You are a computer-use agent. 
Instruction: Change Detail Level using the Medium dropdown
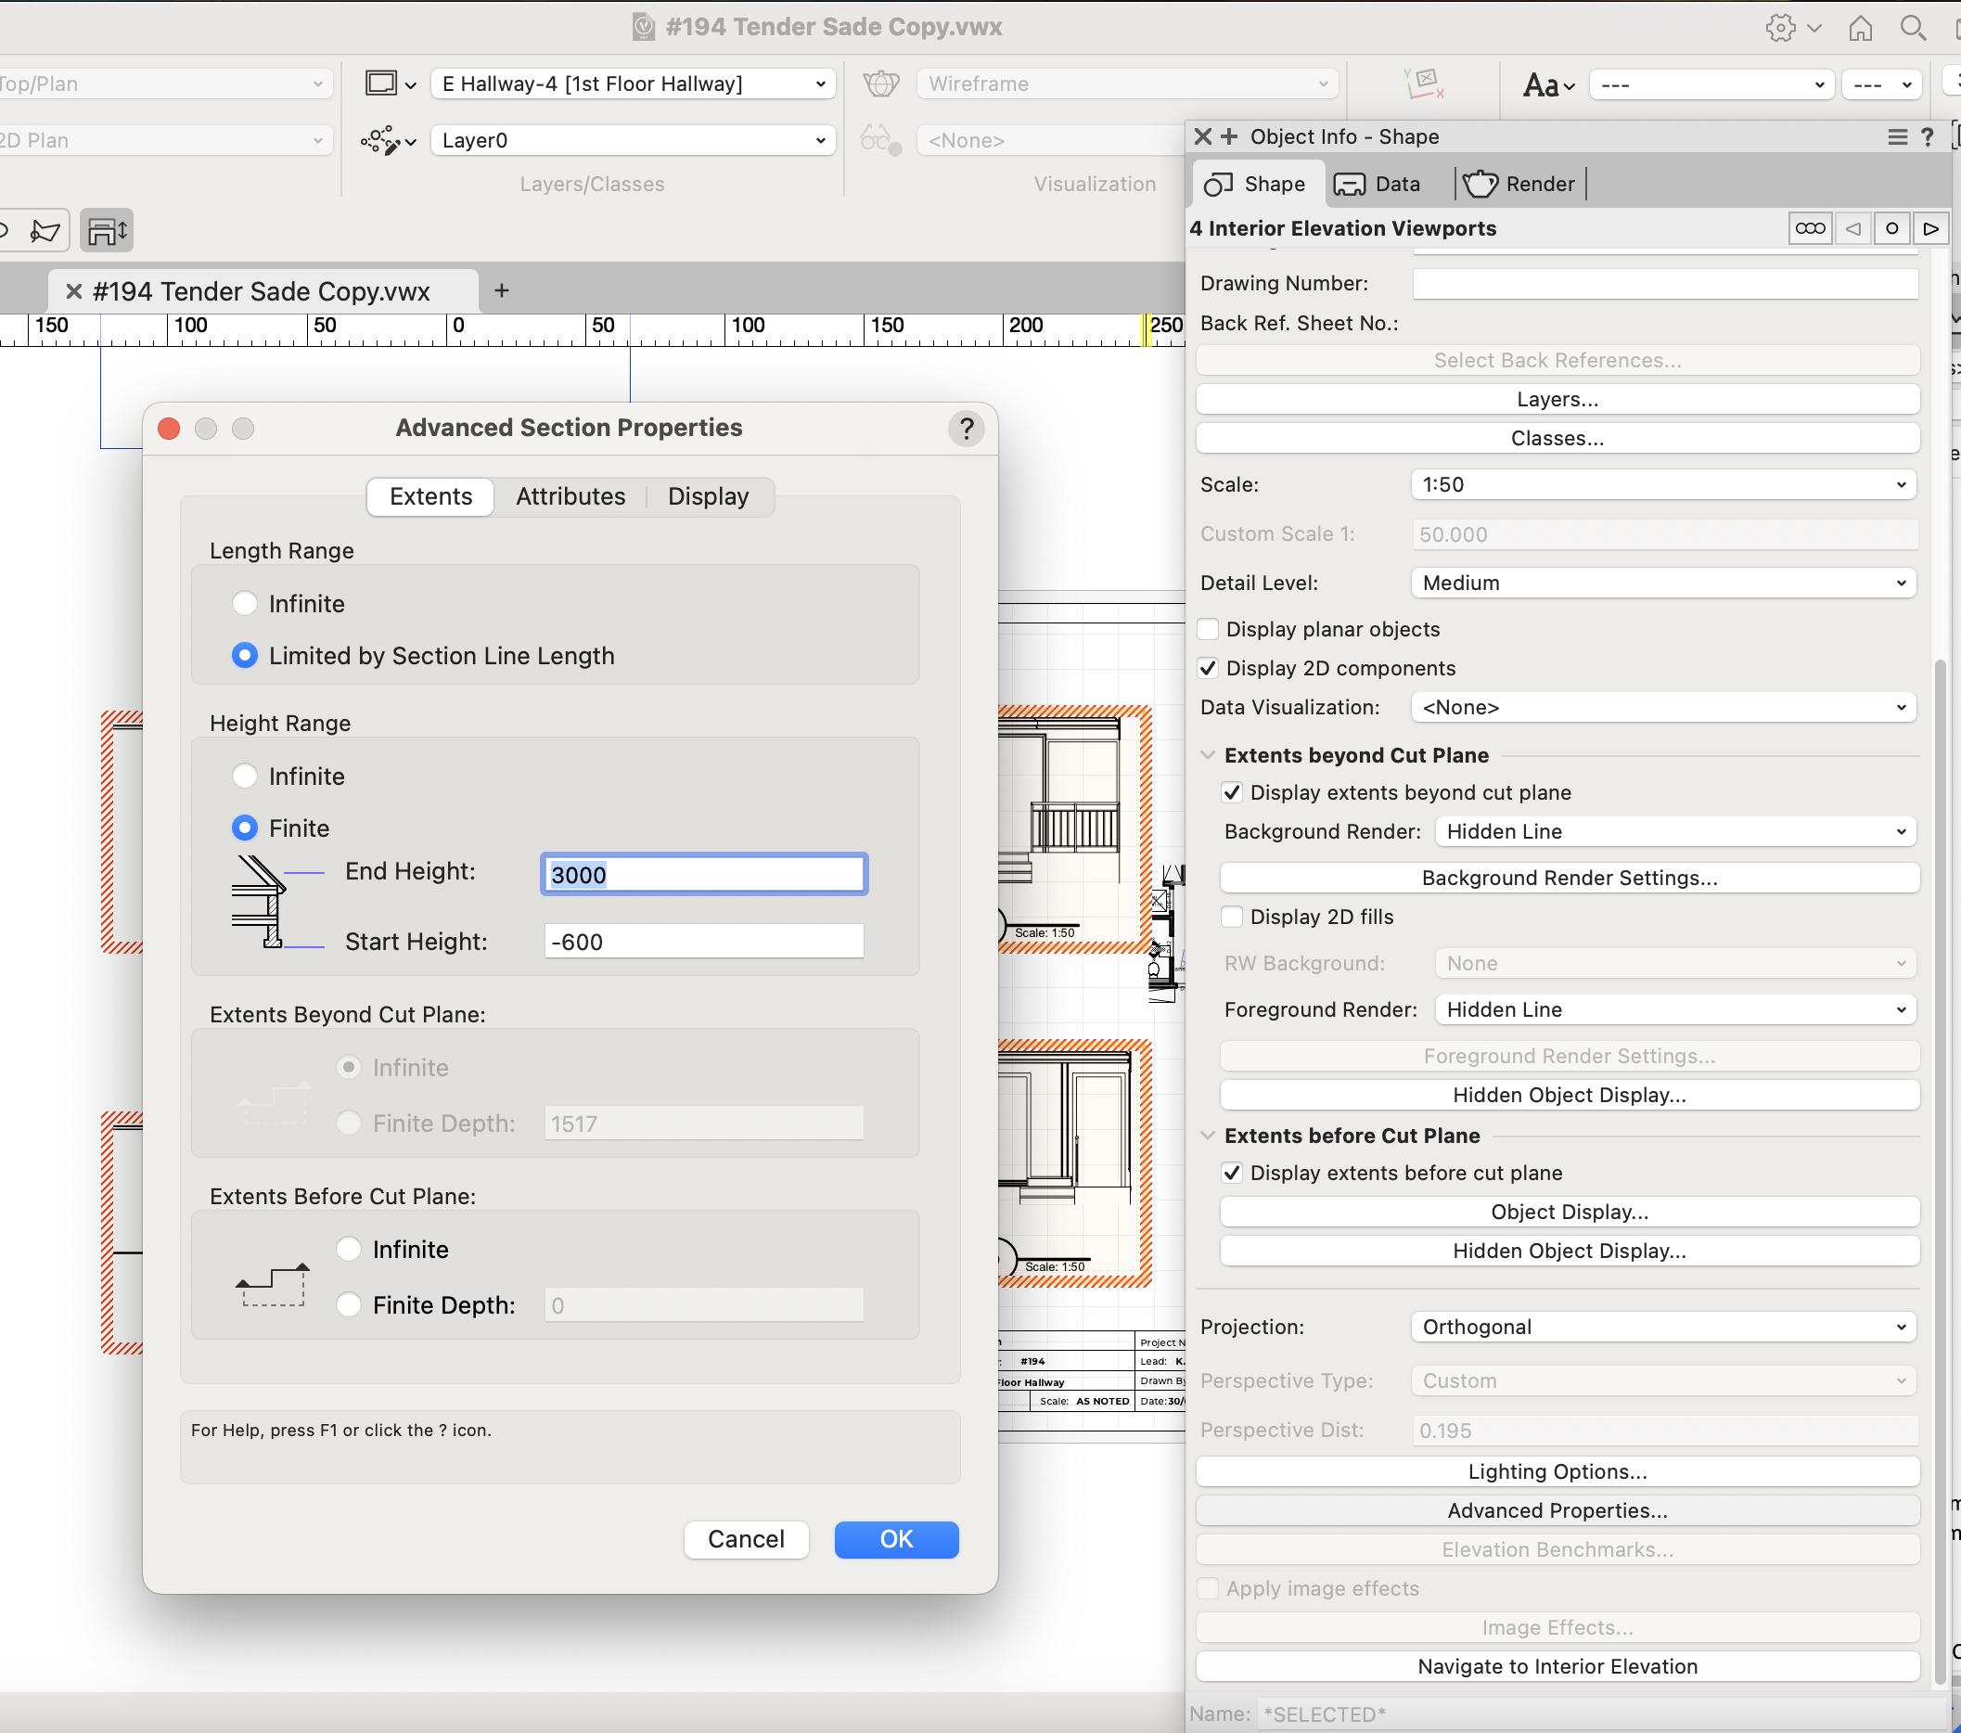pyautogui.click(x=1661, y=583)
